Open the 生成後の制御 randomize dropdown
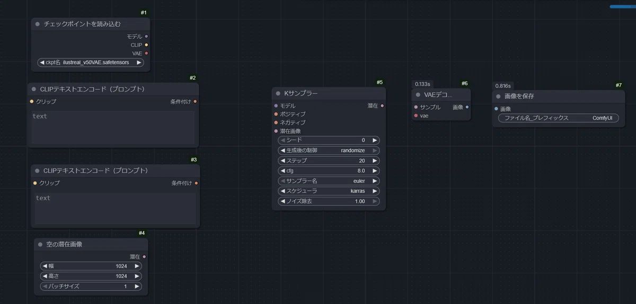 pyautogui.click(x=329, y=150)
